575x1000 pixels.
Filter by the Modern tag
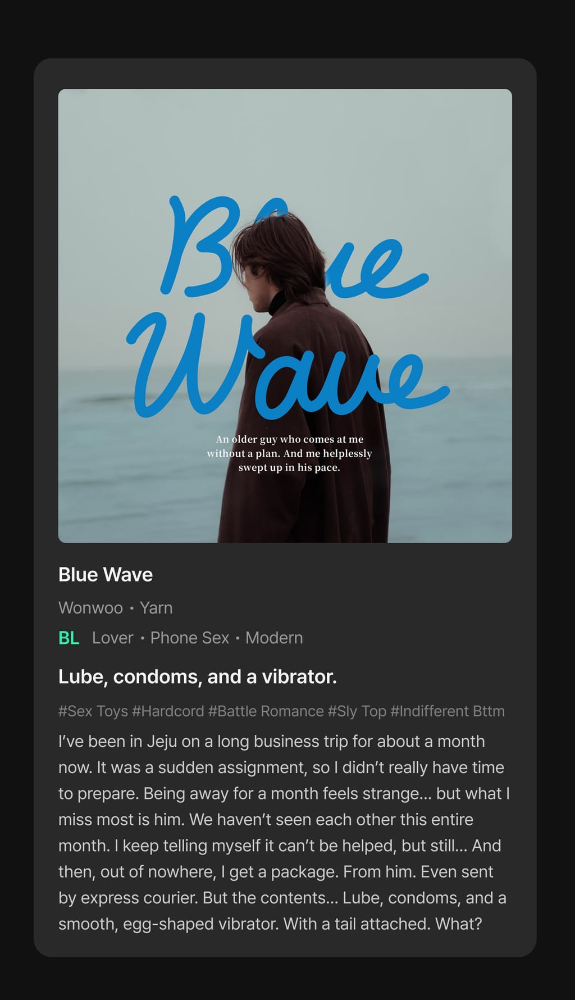pos(274,638)
